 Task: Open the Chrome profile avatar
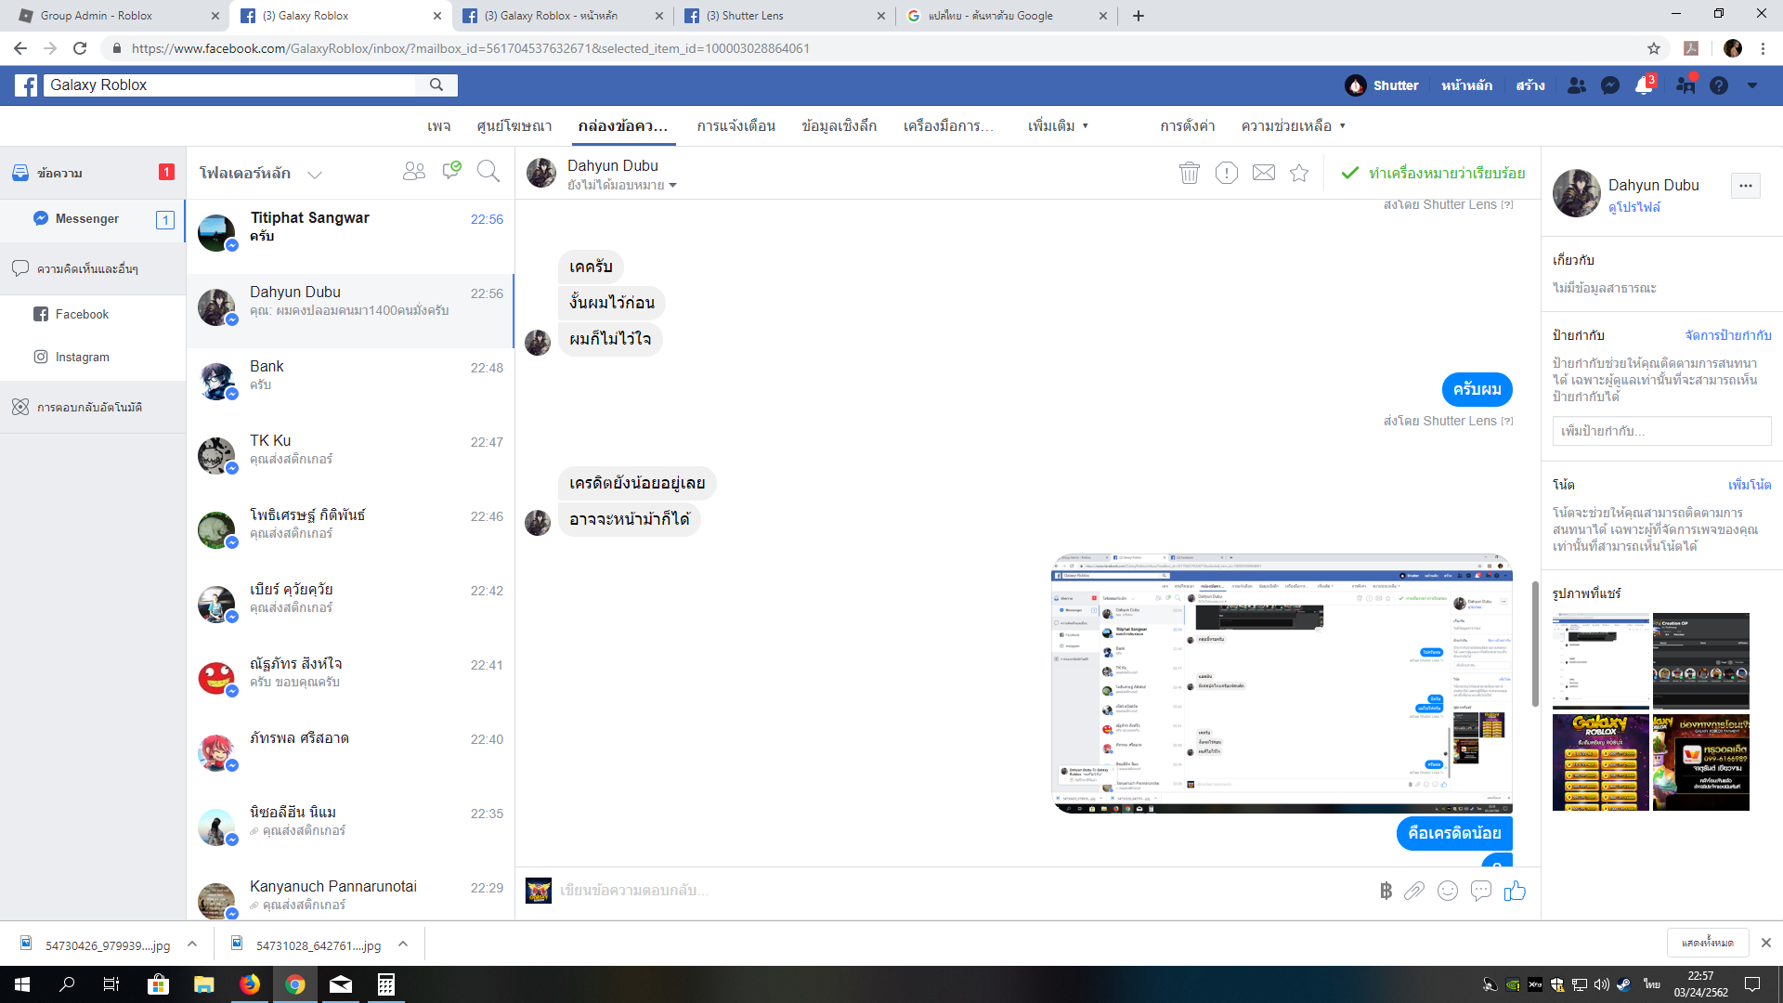1733,48
